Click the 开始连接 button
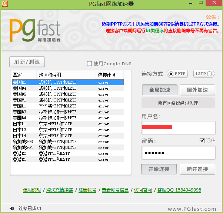This screenshot has height=213, width=223. tap(159, 169)
